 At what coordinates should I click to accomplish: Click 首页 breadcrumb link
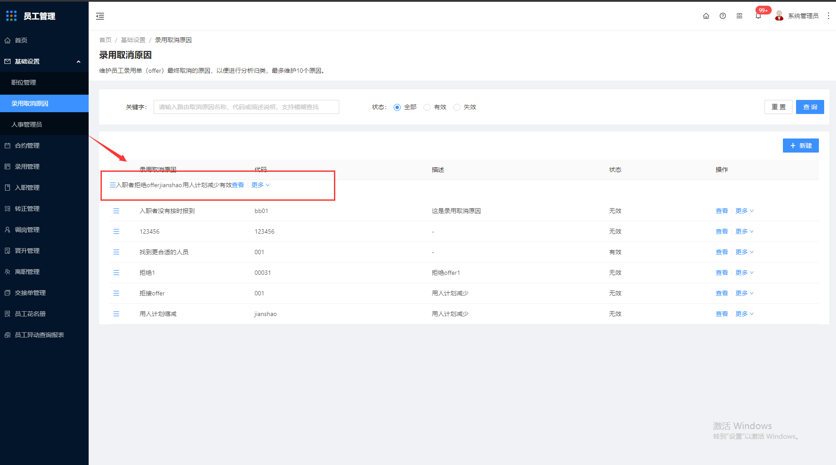pyautogui.click(x=105, y=40)
